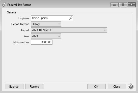138x93 pixels.
Task: Click the Employer label text
Action: 24,18
